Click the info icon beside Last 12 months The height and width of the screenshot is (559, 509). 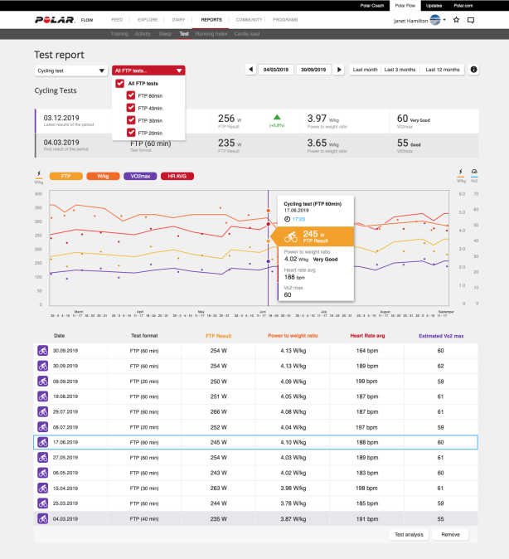coord(474,70)
